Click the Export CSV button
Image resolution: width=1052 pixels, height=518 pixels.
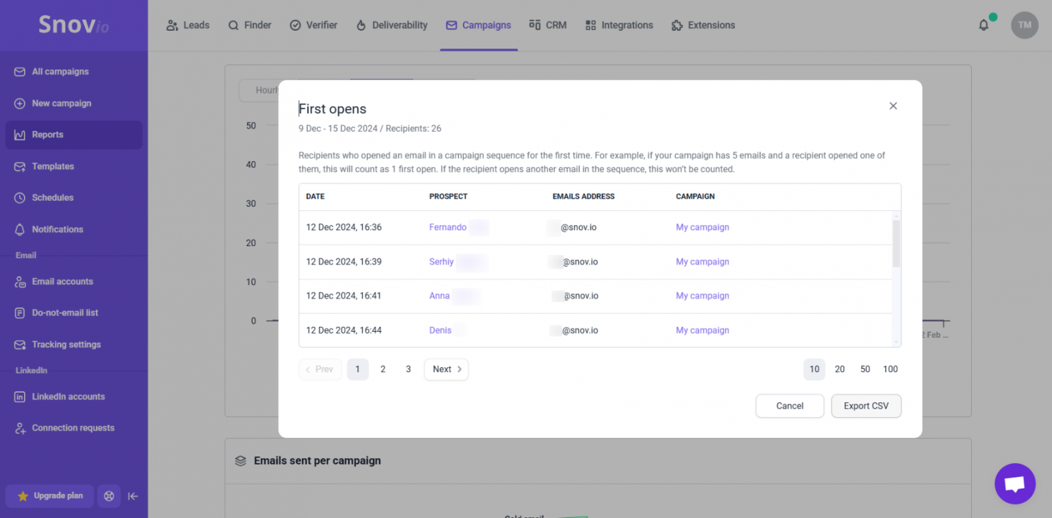coord(866,406)
